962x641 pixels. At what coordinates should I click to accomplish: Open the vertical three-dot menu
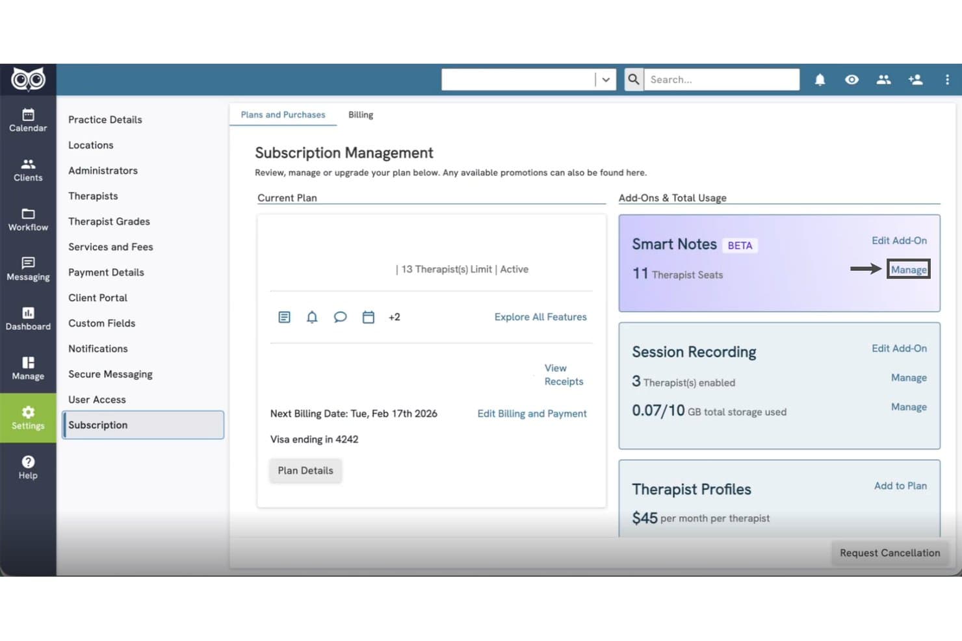[947, 79]
